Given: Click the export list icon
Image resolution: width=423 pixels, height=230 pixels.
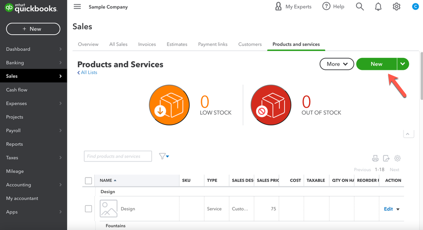Looking at the screenshot, I should (386, 158).
